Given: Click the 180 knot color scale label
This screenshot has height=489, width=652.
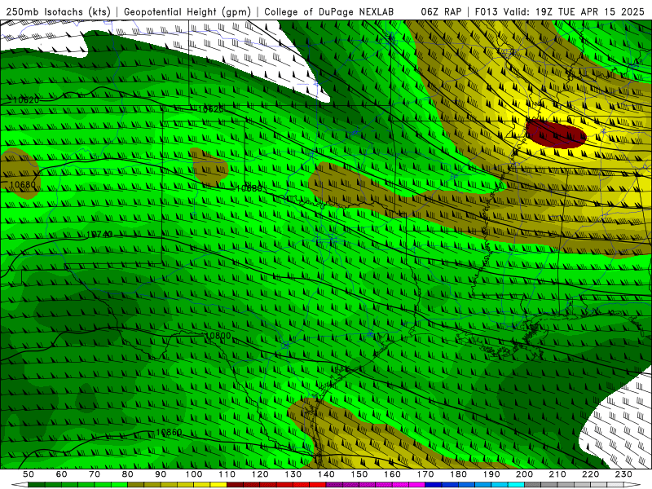Looking at the screenshot, I should pyautogui.click(x=458, y=474).
